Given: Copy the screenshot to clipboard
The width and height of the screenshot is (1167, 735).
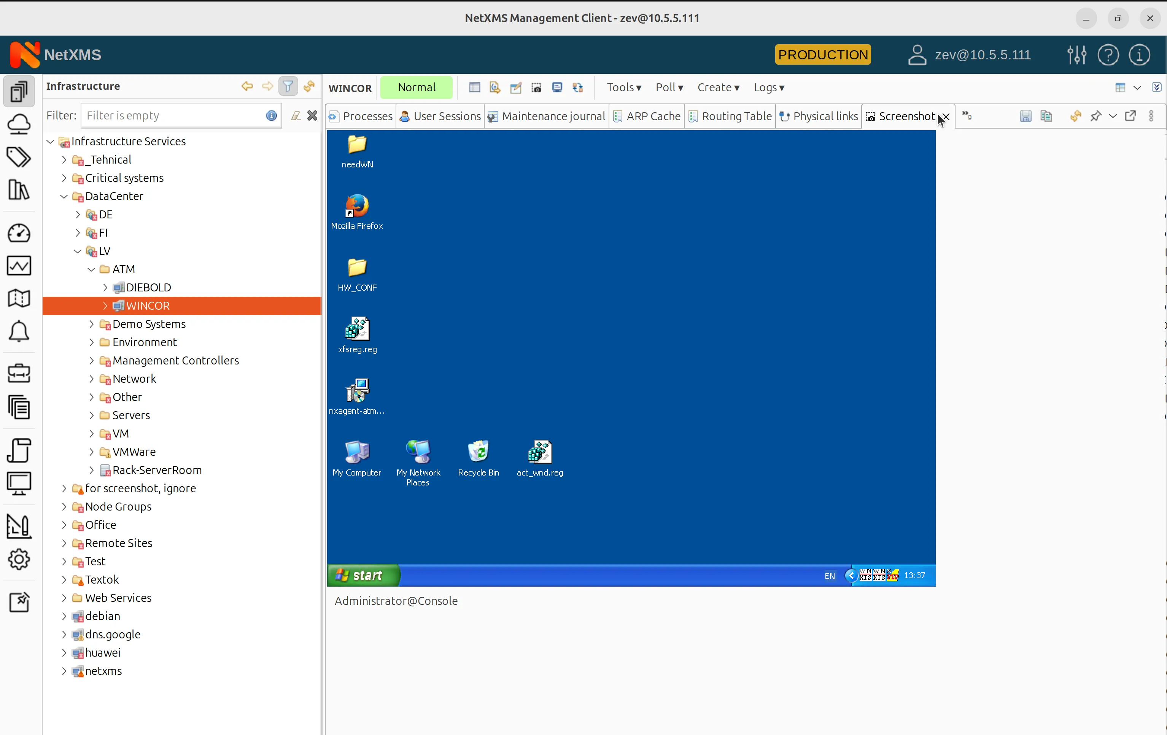Looking at the screenshot, I should (x=1046, y=116).
